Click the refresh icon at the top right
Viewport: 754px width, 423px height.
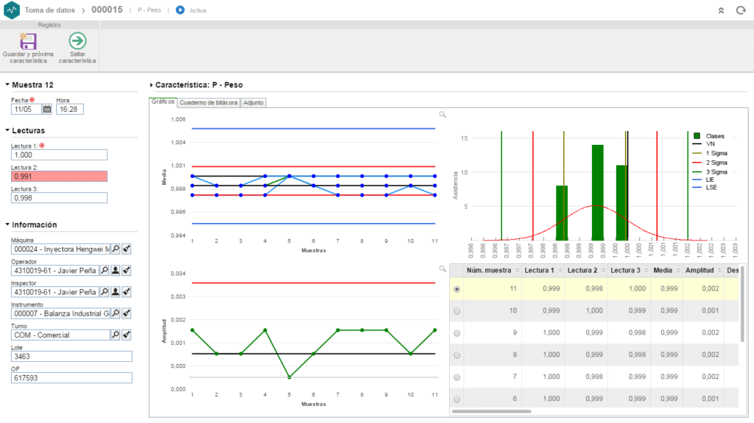741,10
